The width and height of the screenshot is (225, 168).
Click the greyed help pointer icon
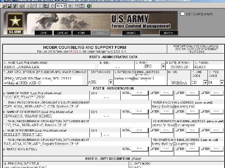coord(77,6)
